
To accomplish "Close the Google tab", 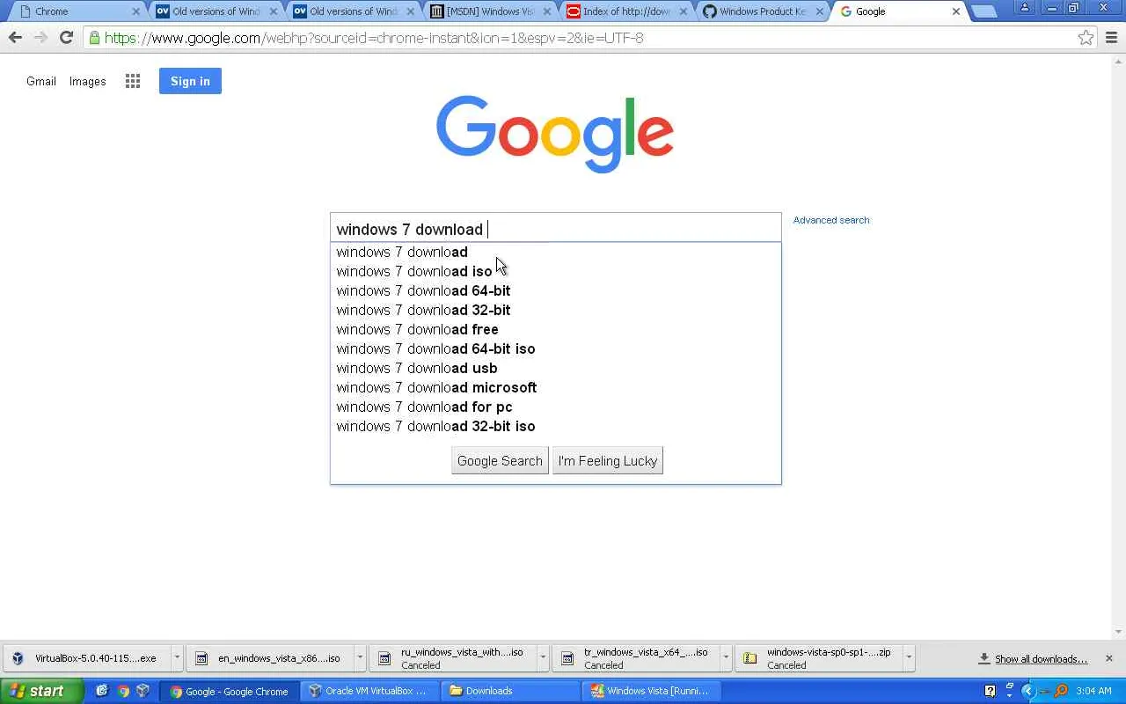I will point(956,11).
